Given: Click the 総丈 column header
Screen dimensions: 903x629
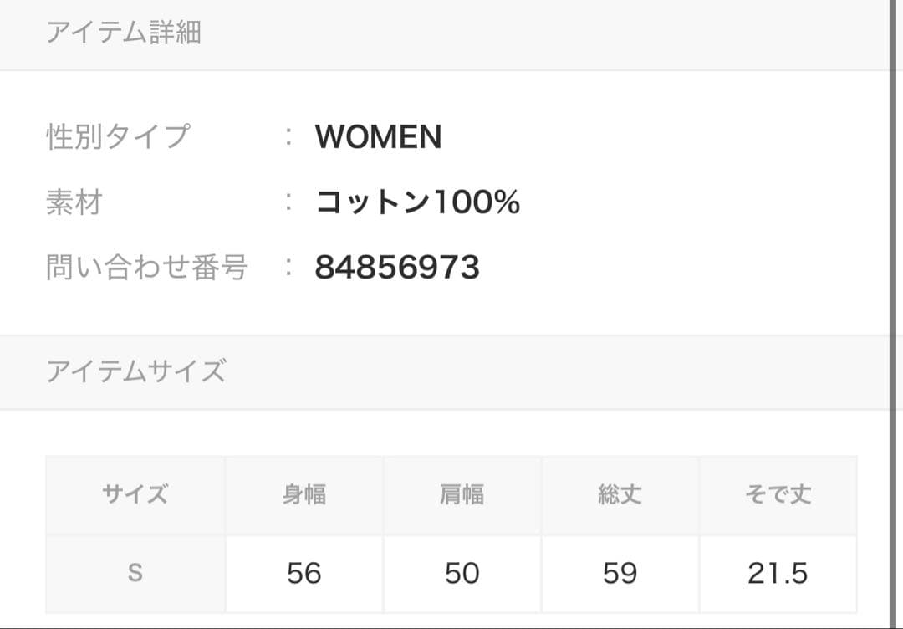Looking at the screenshot, I should (620, 494).
